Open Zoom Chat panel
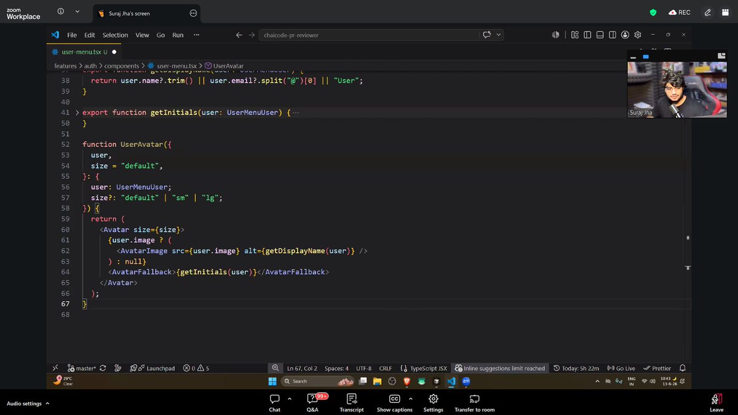Screen dimensions: 738x415 [x=274, y=403]
